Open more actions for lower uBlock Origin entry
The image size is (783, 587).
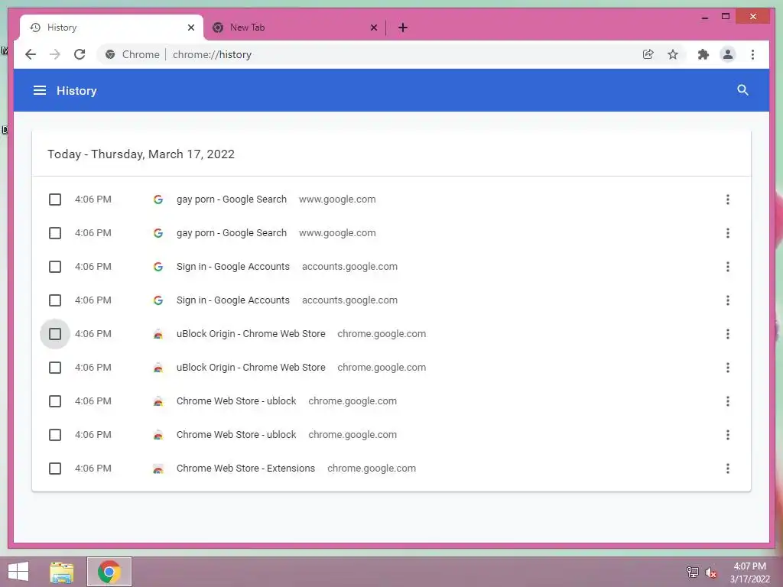click(x=728, y=368)
